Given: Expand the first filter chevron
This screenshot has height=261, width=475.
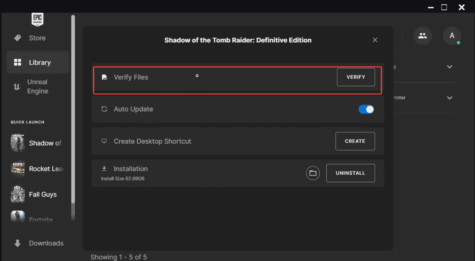Looking at the screenshot, I should 449,67.
